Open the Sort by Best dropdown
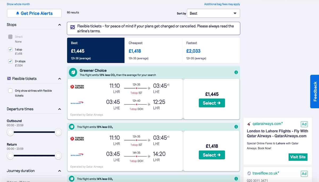 pos(213,13)
